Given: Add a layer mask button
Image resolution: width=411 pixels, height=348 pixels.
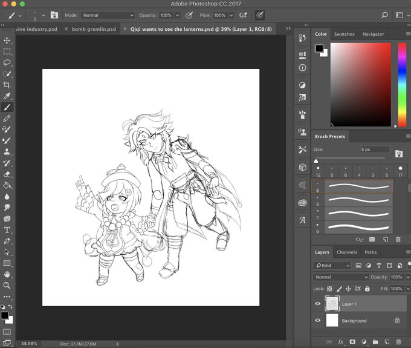Looking at the screenshot, I should [x=352, y=342].
